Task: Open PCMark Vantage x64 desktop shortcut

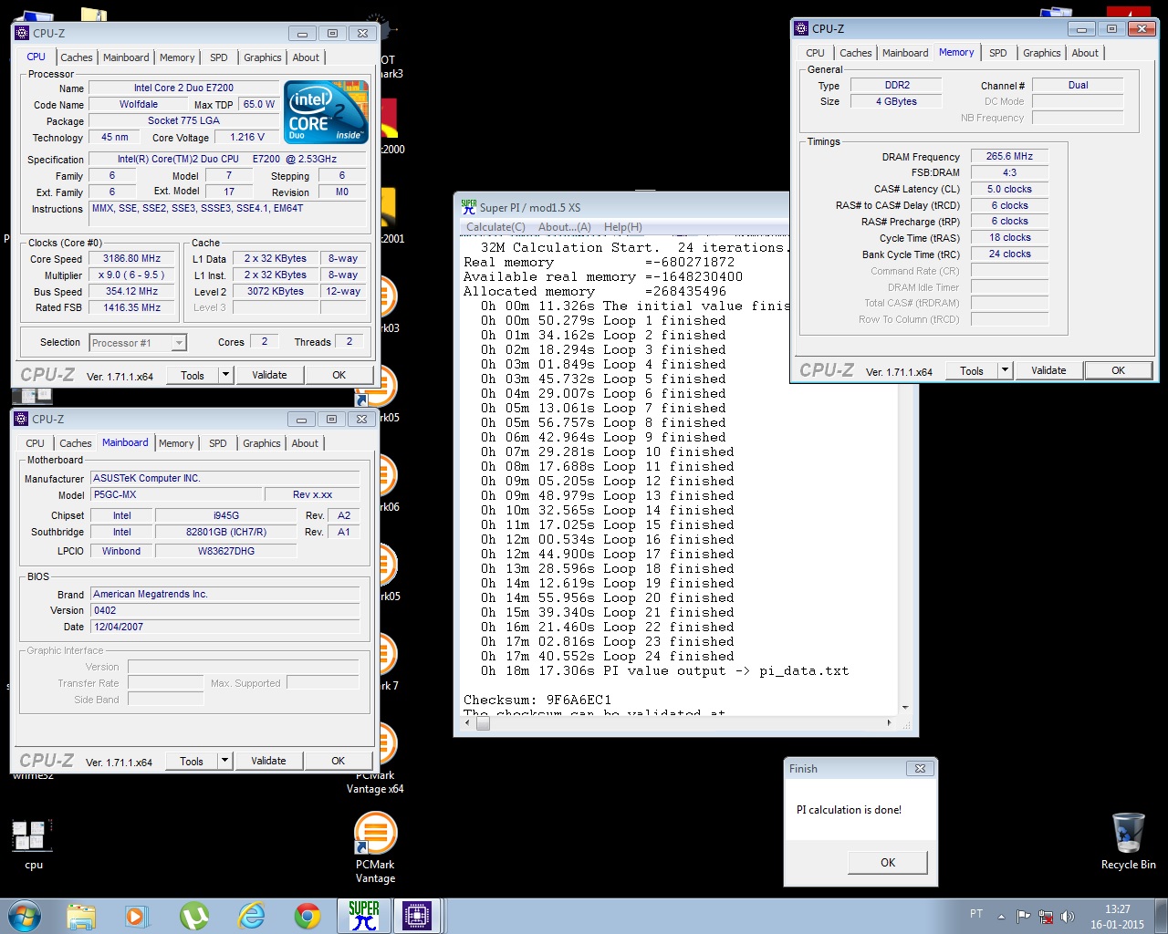Action: (375, 759)
